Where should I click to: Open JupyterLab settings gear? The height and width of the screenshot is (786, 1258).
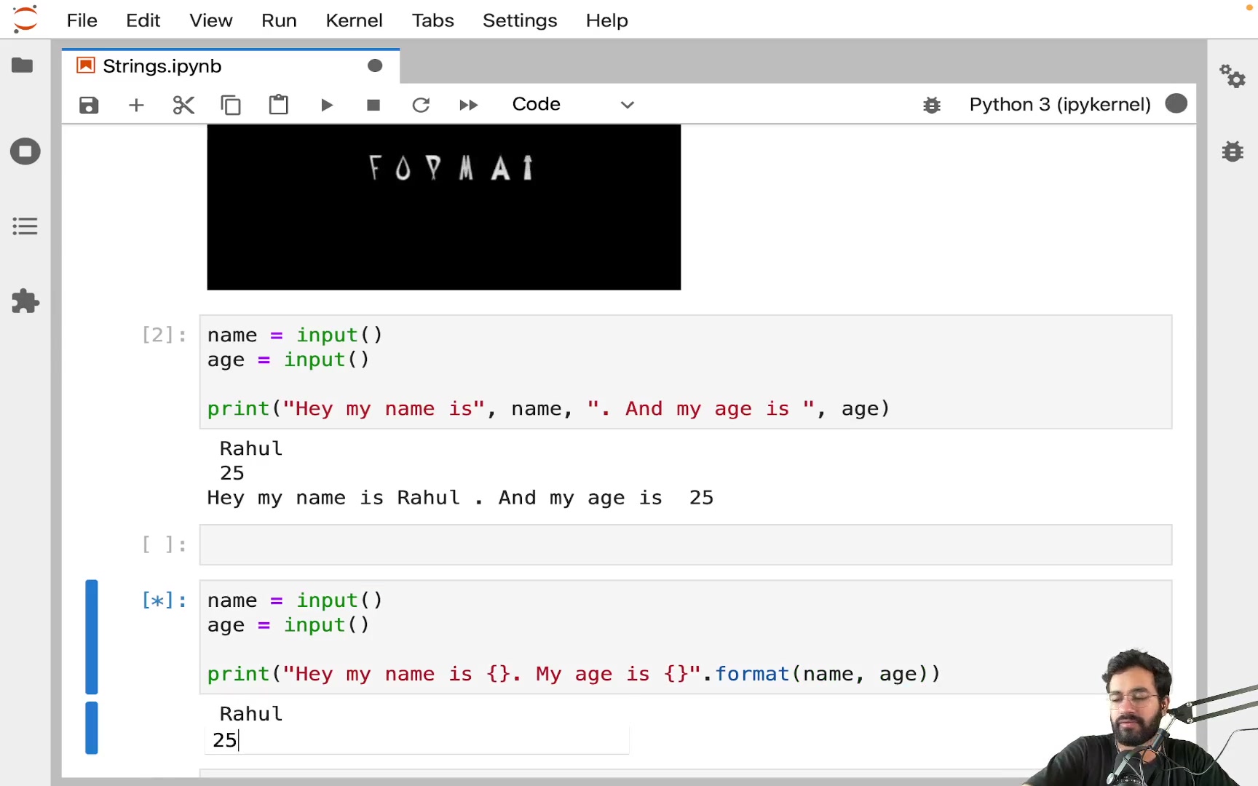[x=1233, y=76]
